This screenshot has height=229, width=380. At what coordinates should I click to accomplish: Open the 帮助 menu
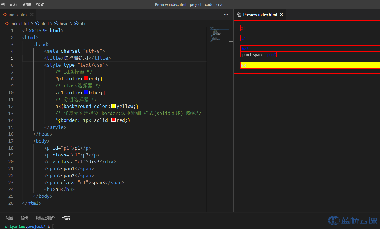tap(40, 4)
